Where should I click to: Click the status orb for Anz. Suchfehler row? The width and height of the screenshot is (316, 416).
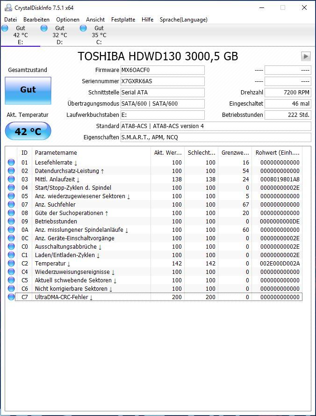11,205
